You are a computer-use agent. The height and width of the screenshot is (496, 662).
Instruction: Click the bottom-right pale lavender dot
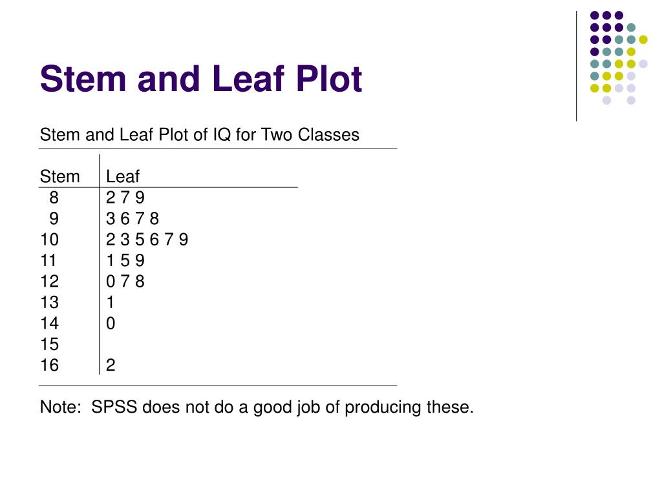click(631, 100)
